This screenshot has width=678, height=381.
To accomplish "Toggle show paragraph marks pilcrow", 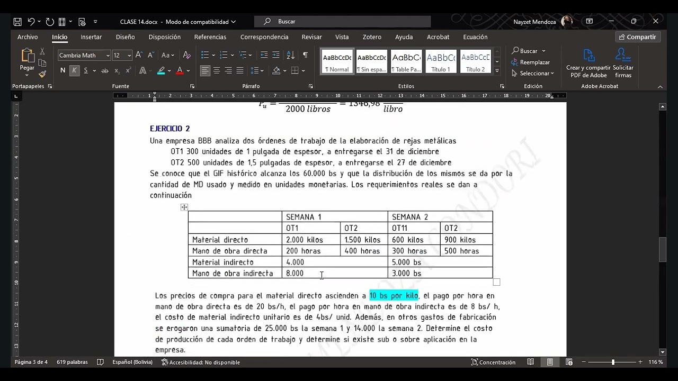I will (x=305, y=55).
